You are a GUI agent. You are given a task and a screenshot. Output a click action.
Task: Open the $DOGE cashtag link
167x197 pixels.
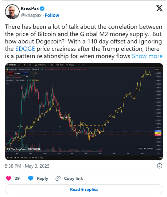(x=25, y=49)
